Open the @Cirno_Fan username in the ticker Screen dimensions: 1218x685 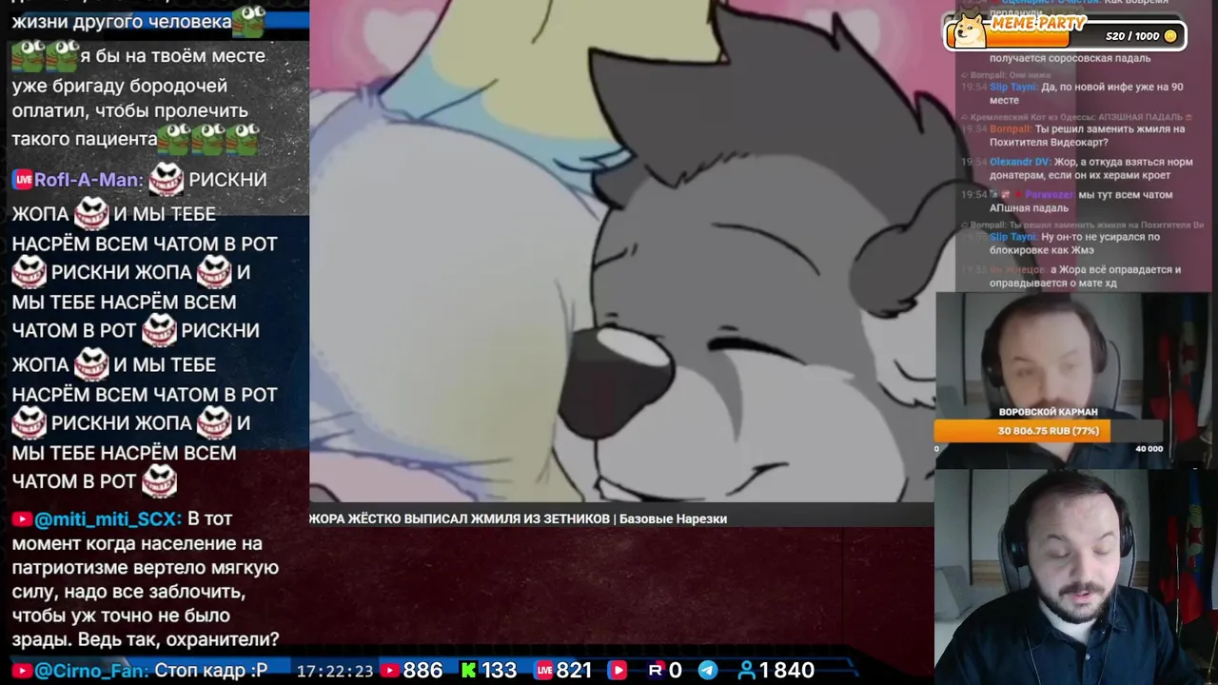pyautogui.click(x=91, y=671)
